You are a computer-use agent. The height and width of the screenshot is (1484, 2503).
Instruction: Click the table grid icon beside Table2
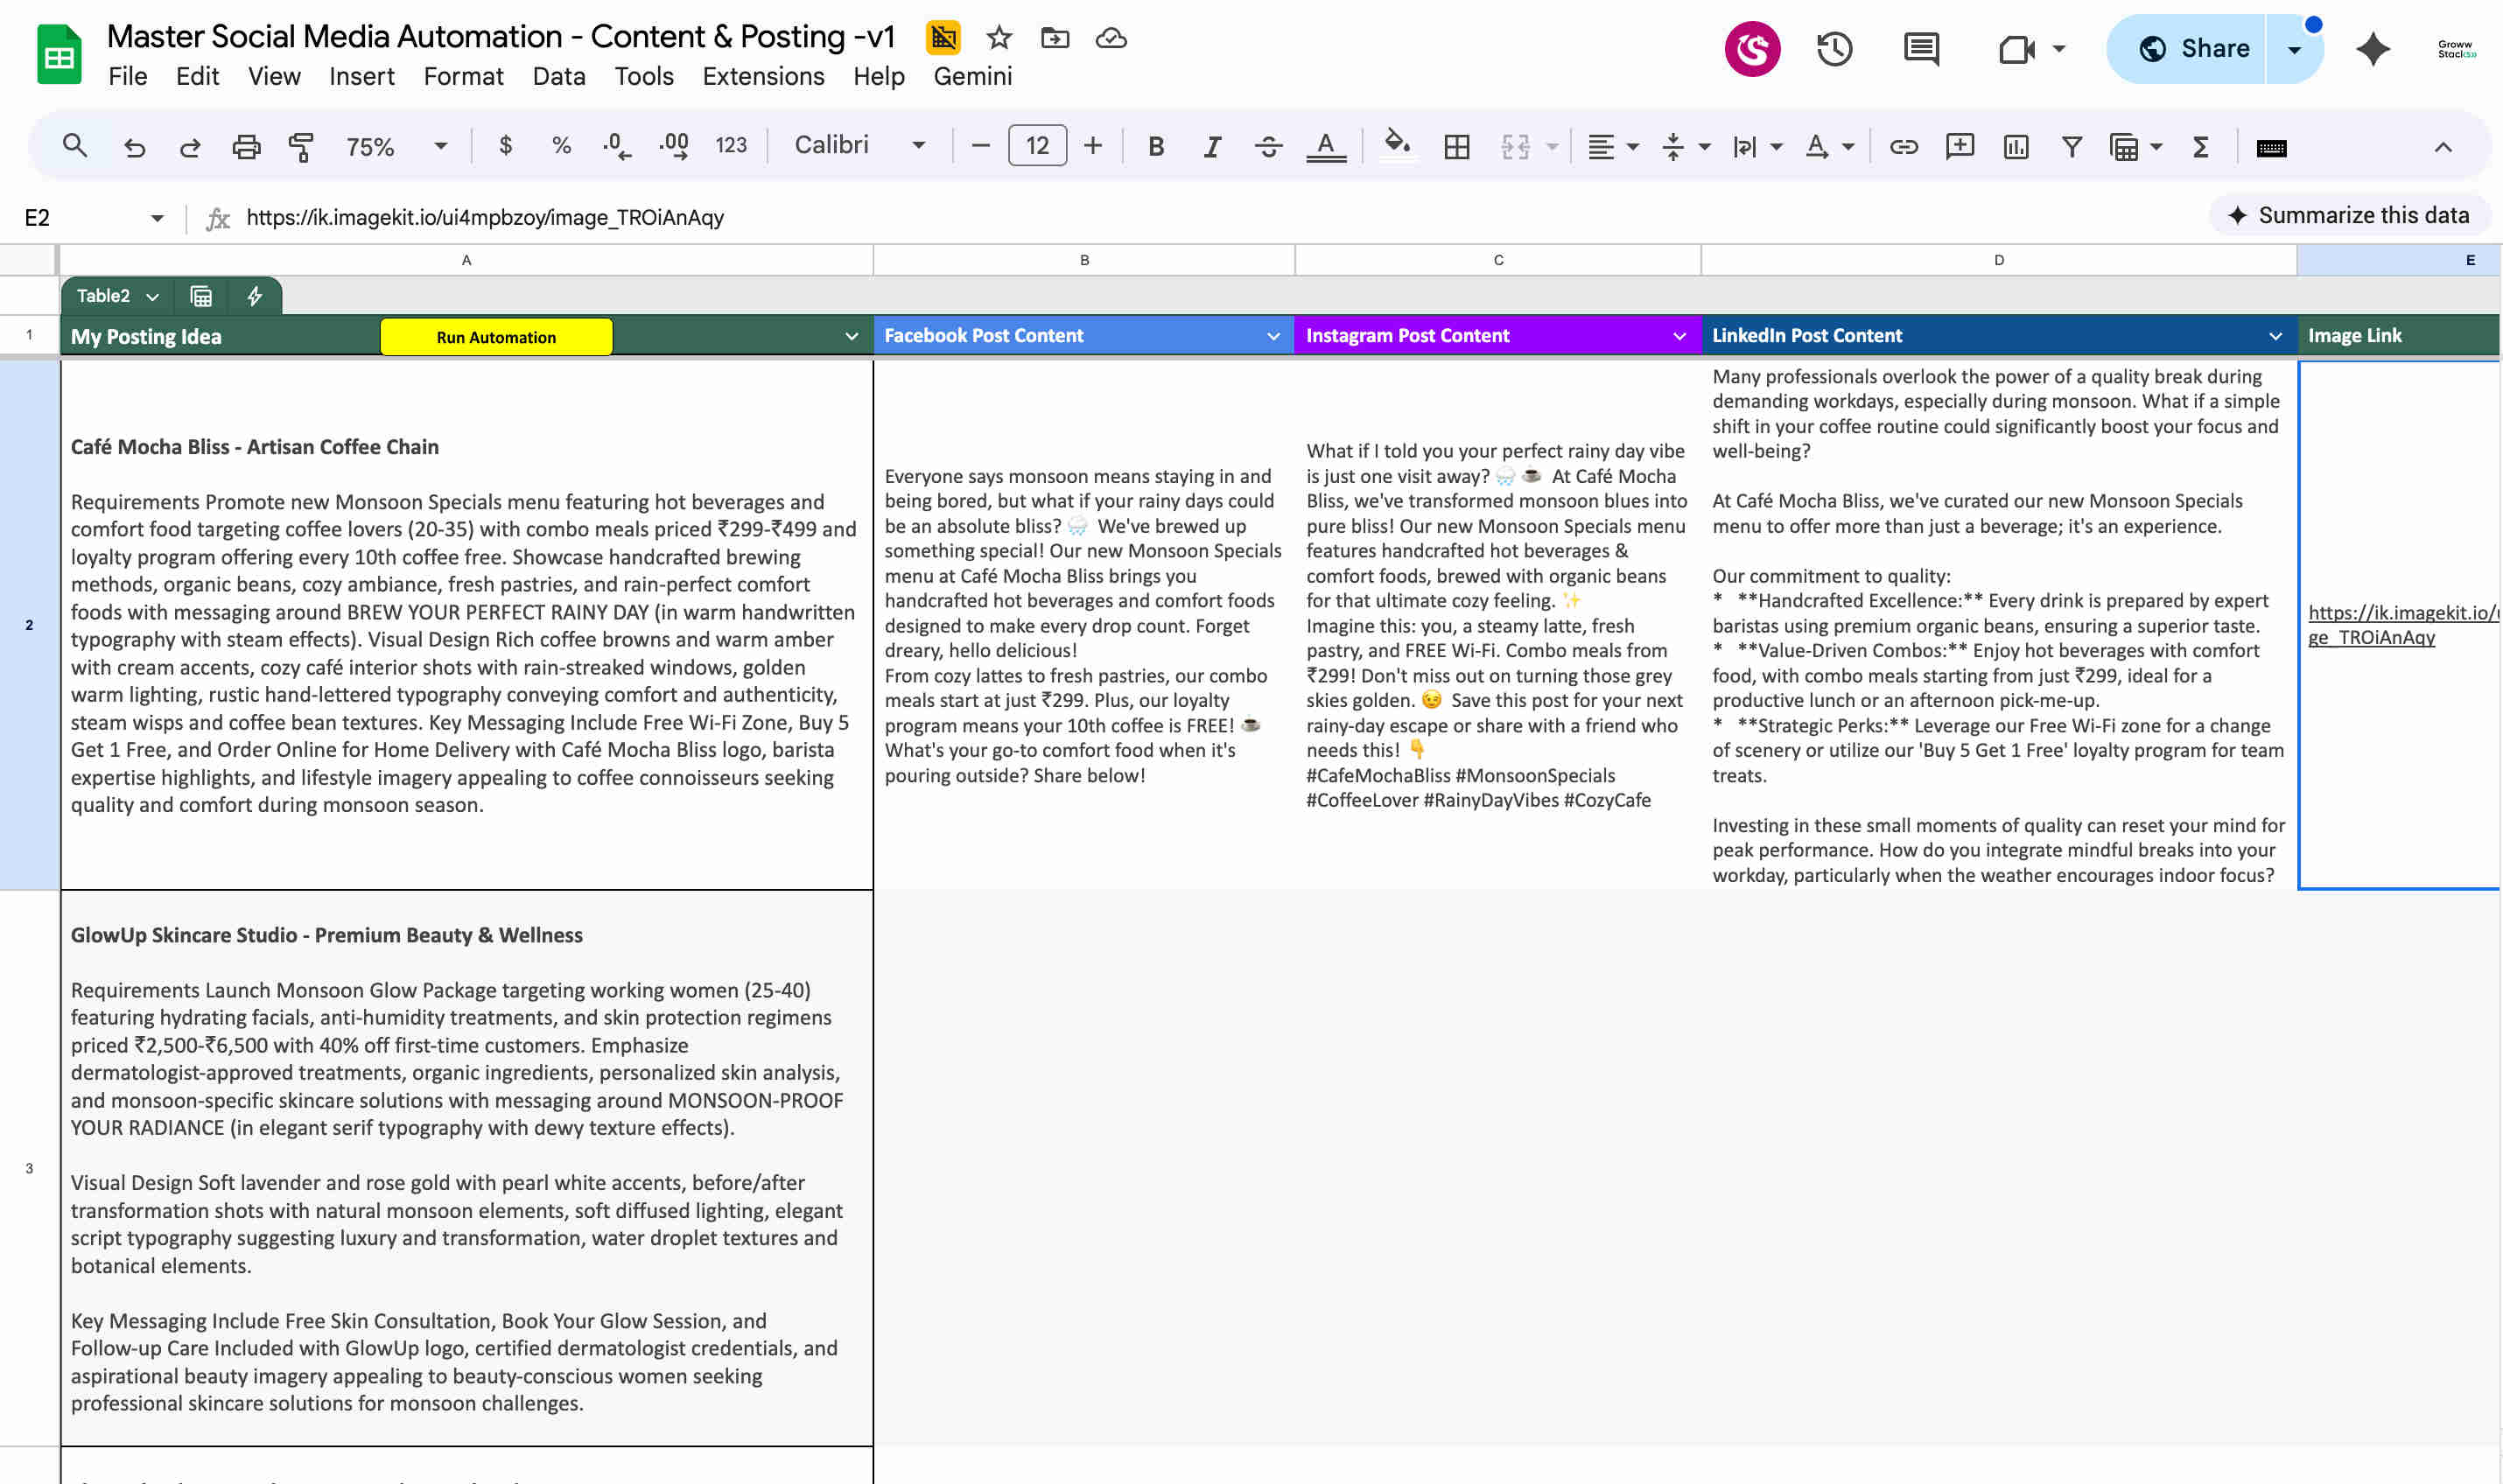(x=201, y=296)
